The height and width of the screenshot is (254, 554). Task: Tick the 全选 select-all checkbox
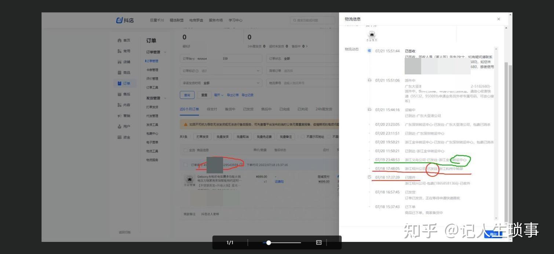(x=186, y=150)
